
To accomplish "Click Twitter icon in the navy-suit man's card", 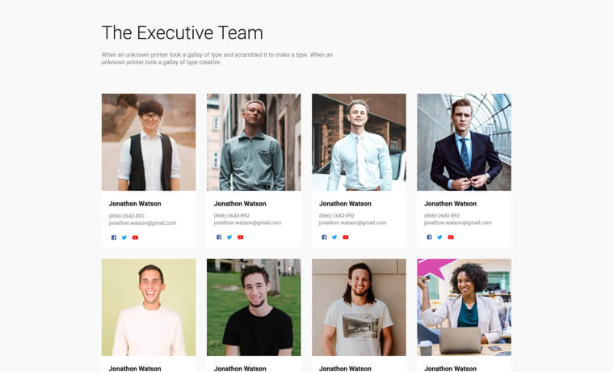I will [439, 237].
